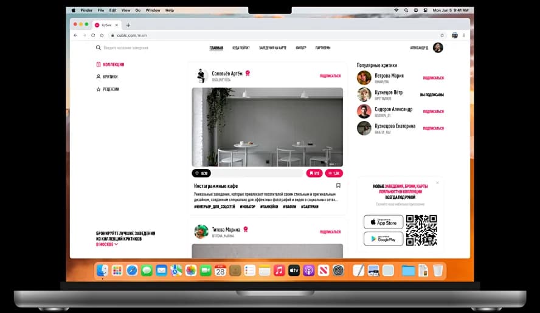Click browser profile avatar in toolbar

click(x=455, y=35)
